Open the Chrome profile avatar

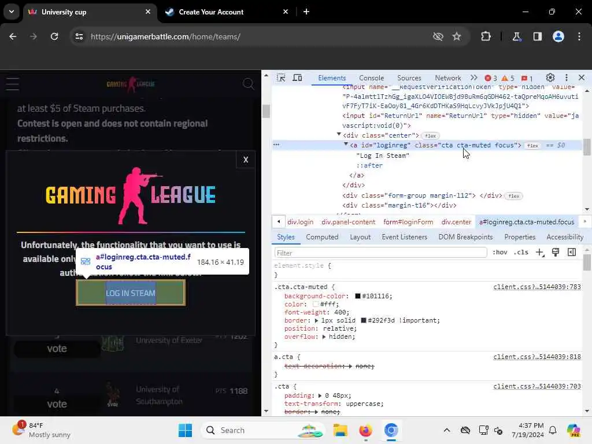(558, 36)
